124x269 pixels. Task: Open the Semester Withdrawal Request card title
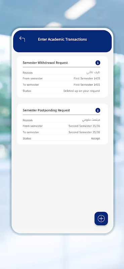point(45,63)
